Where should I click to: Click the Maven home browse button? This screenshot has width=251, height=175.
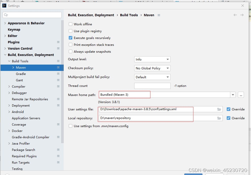(241, 95)
